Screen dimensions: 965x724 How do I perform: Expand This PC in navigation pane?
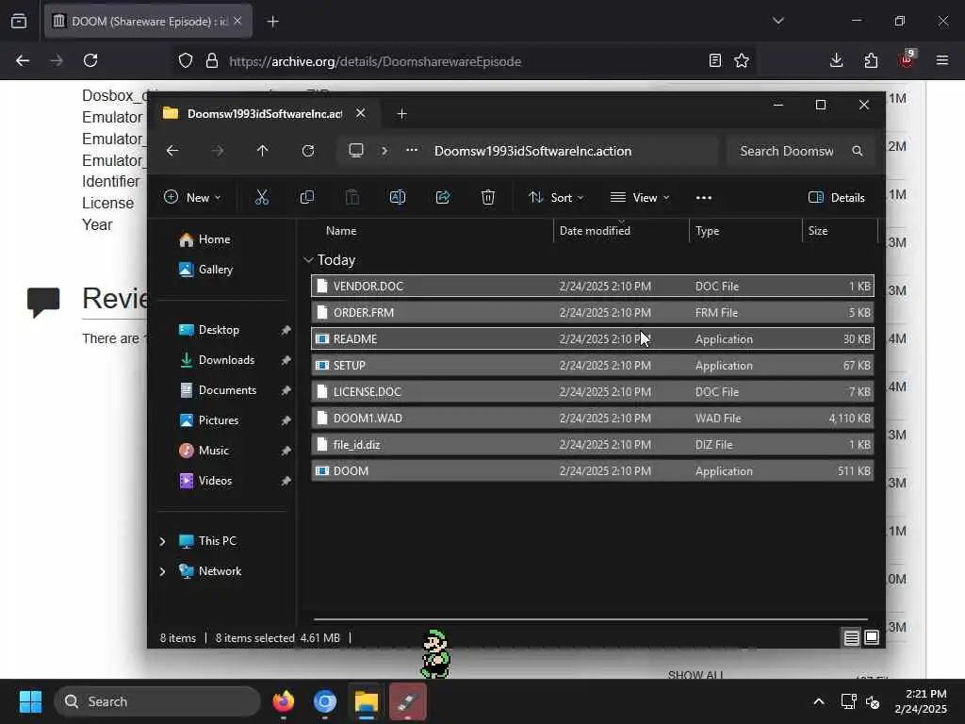click(x=162, y=541)
